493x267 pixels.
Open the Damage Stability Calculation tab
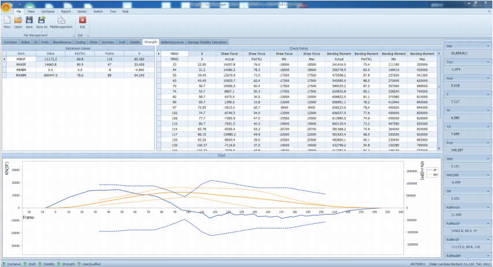(x=206, y=42)
